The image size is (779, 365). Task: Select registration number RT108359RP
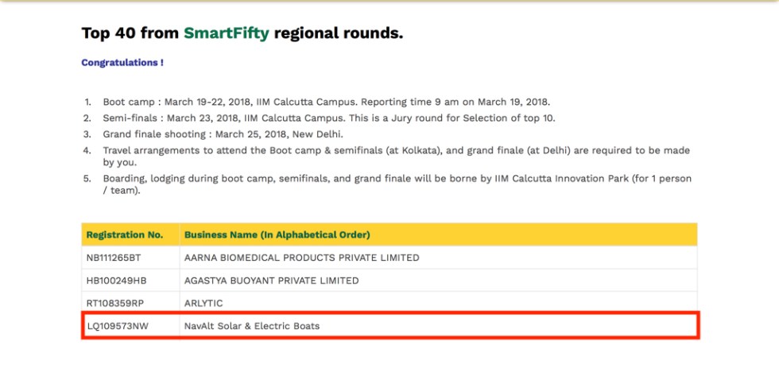coord(116,303)
